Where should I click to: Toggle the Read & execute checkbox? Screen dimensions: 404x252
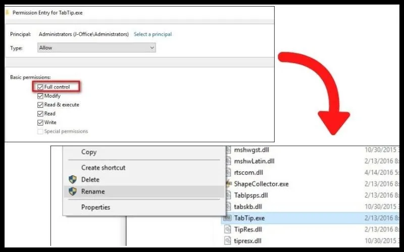(40, 105)
